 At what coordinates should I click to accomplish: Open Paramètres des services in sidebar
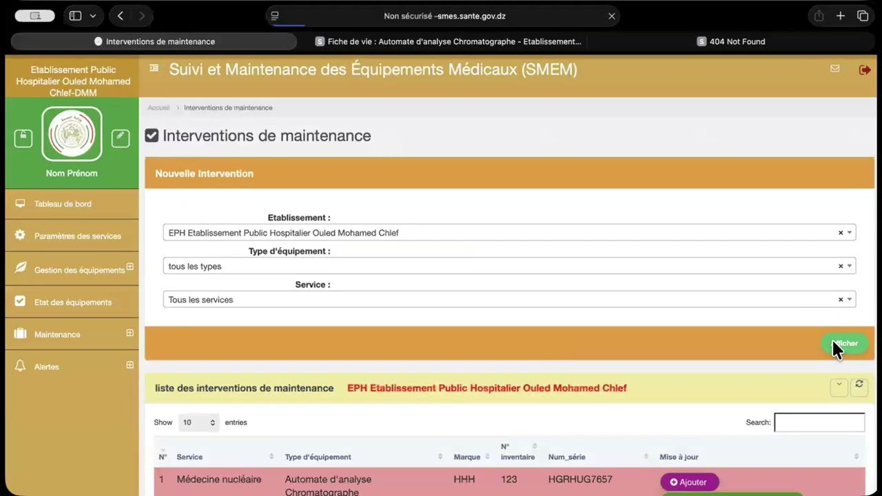72,236
